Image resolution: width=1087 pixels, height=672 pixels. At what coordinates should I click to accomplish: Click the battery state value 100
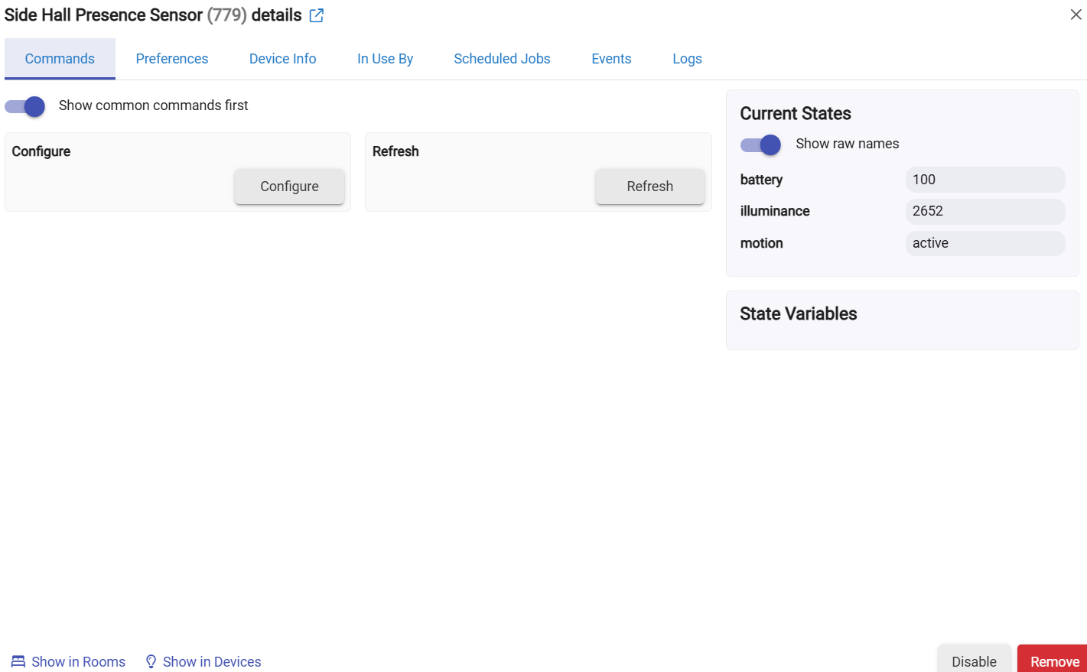[984, 180]
